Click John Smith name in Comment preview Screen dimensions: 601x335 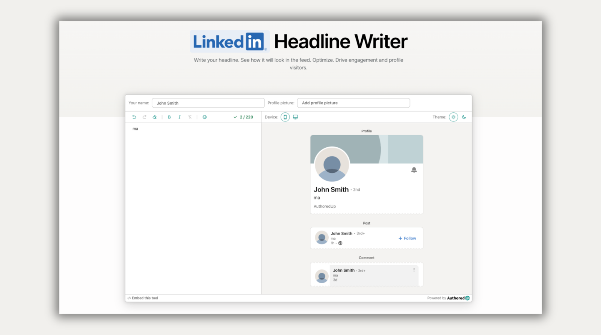344,270
